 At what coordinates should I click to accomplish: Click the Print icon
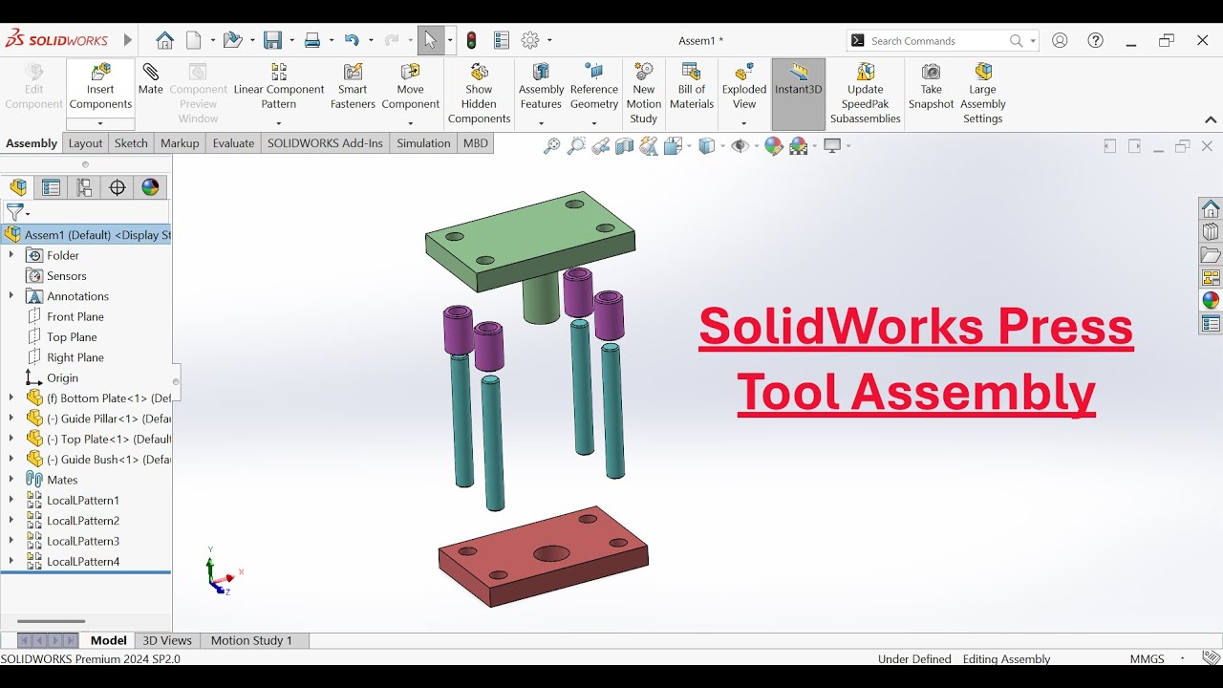click(311, 40)
